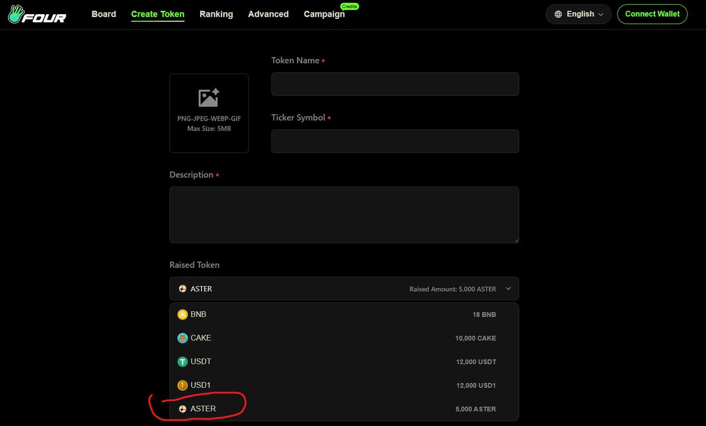Click 'Raised Amount: 5,000 ASTER' text
The height and width of the screenshot is (426, 706).
point(452,289)
